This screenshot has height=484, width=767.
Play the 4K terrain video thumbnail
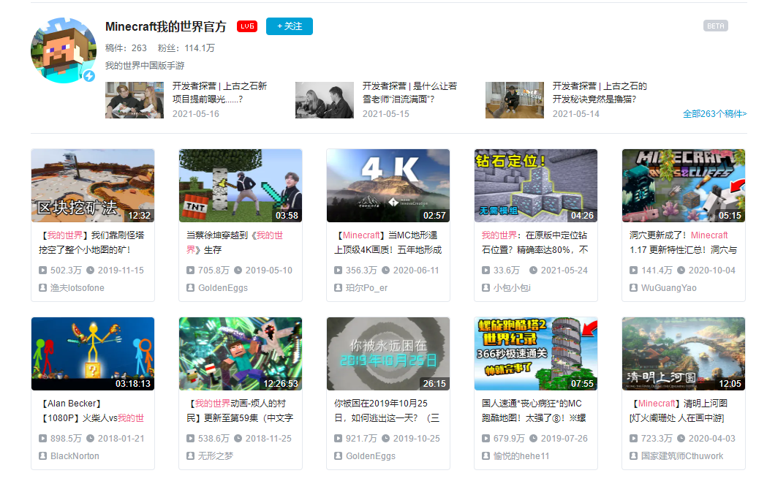(x=388, y=186)
